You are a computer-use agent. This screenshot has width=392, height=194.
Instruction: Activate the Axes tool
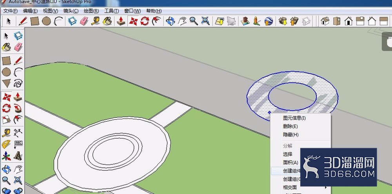point(6,156)
